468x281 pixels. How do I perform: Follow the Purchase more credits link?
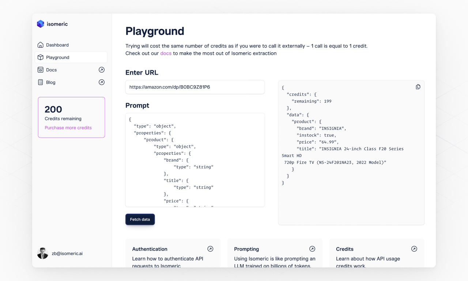(x=68, y=128)
